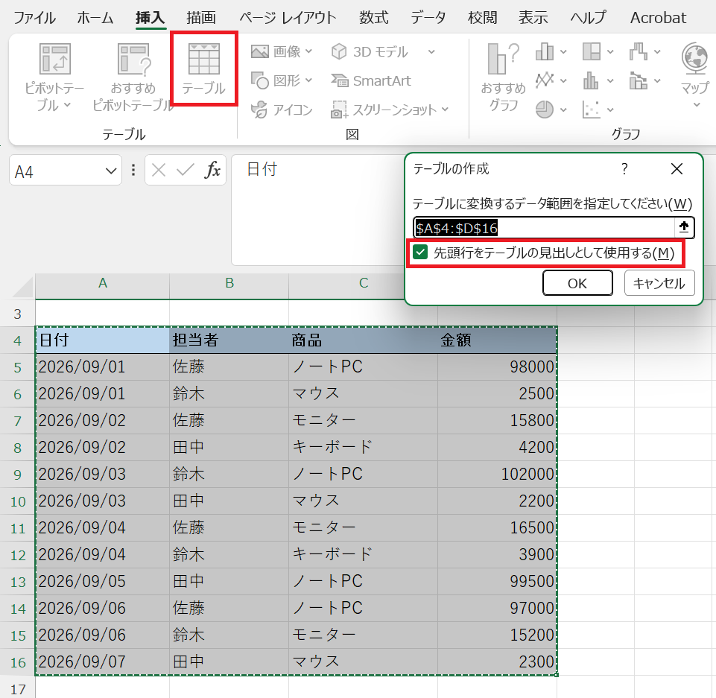Insert a statistic histogram chart
The height and width of the screenshot is (698, 716).
[592, 80]
